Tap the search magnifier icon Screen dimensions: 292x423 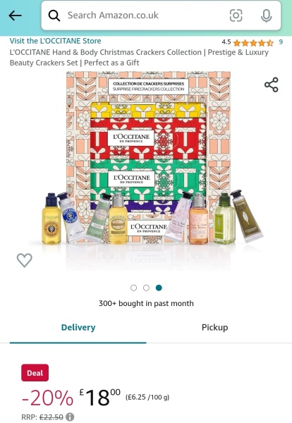(54, 16)
